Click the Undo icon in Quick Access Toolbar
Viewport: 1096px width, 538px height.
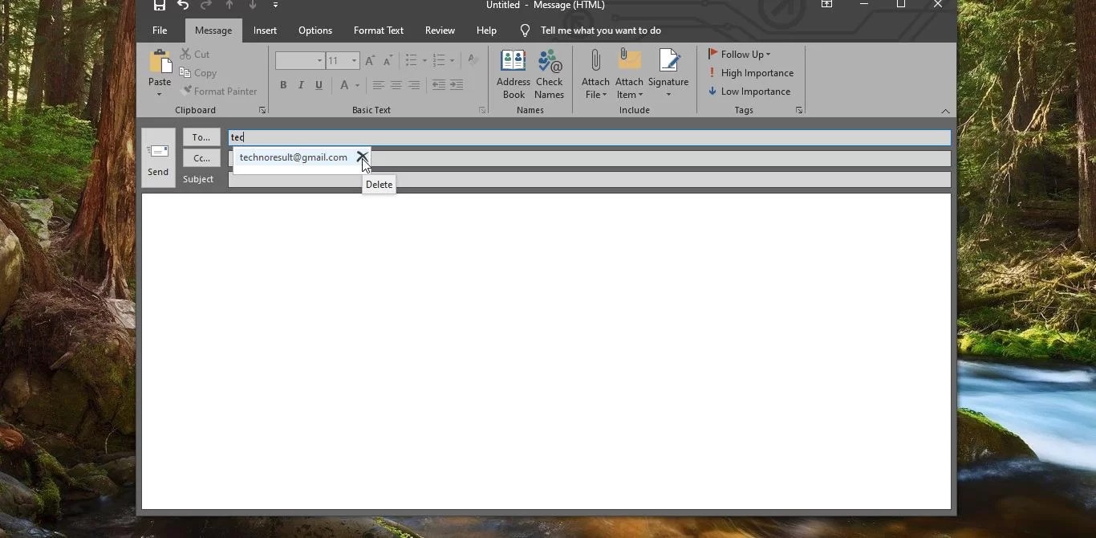[x=182, y=5]
